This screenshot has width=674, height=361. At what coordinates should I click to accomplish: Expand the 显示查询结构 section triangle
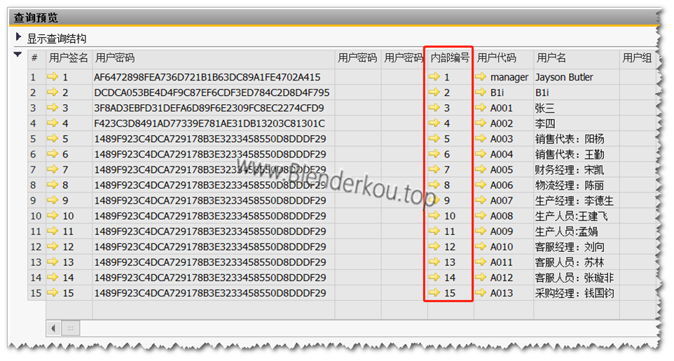tap(18, 37)
